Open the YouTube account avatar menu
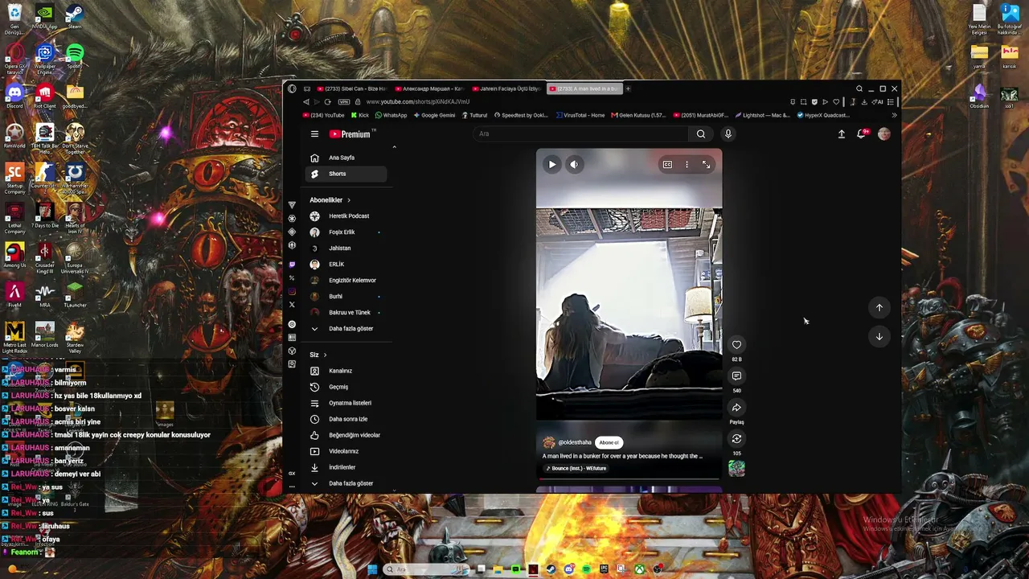This screenshot has width=1029, height=579. pyautogui.click(x=884, y=134)
